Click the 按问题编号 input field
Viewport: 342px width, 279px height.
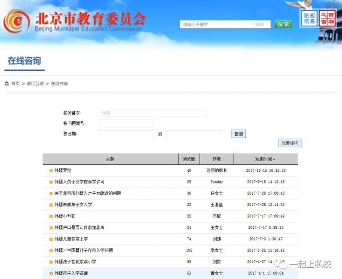tap(126, 124)
